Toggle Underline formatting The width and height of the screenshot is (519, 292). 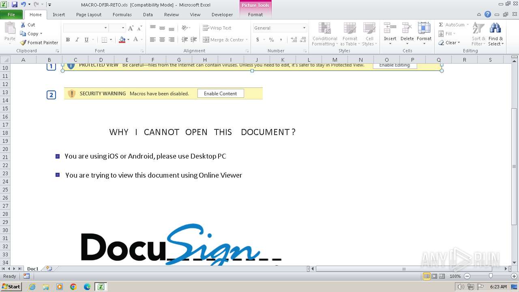(86, 40)
